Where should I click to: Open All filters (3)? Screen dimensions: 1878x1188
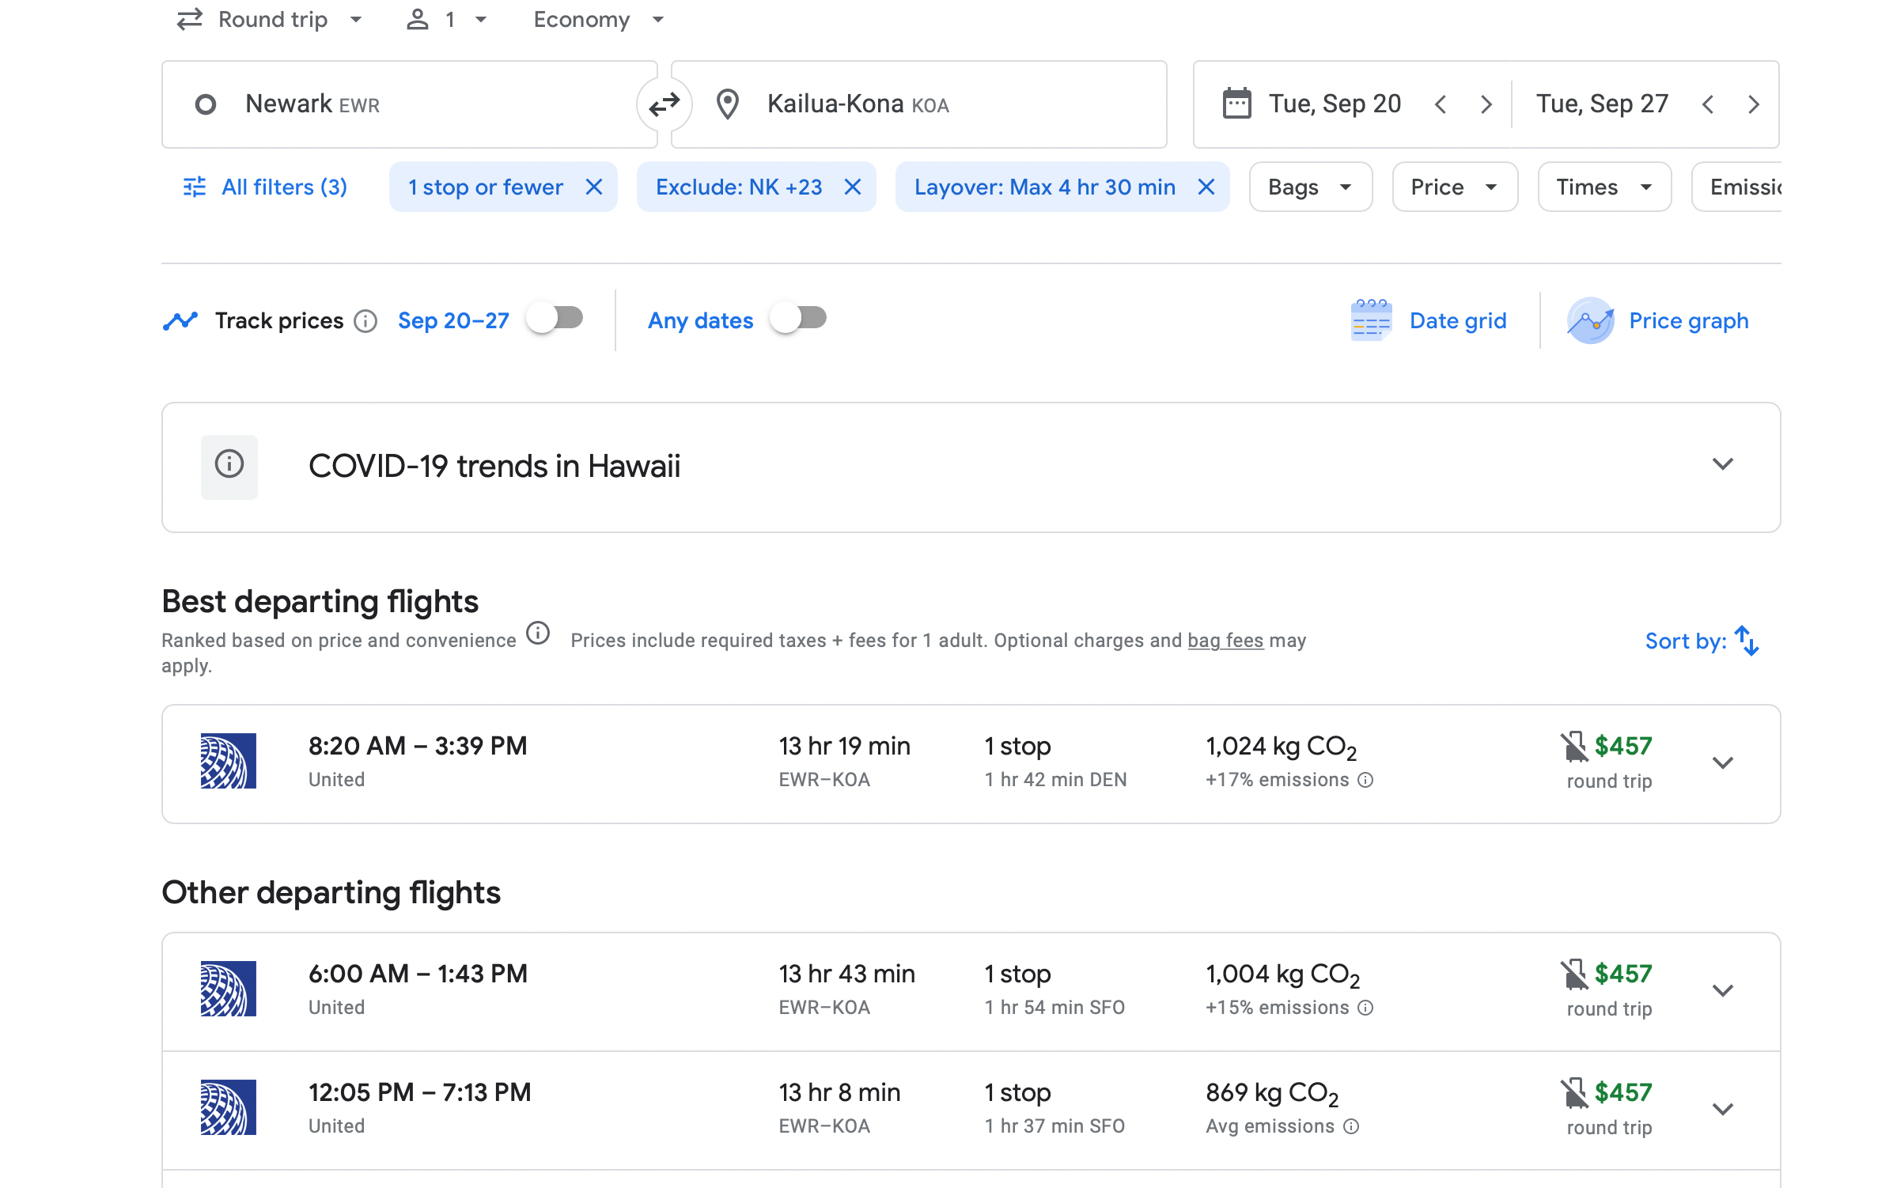(266, 187)
